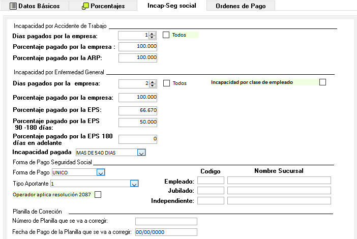Expand the Tipo Aportante dropdown
The image size is (357, 239).
[x=134, y=184]
